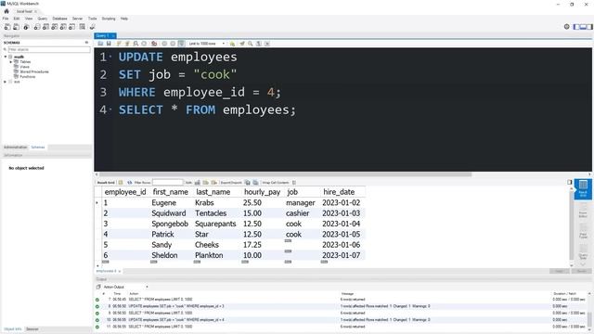594x334 pixels.
Task: Switch to the Schemas tab
Action: (38, 148)
